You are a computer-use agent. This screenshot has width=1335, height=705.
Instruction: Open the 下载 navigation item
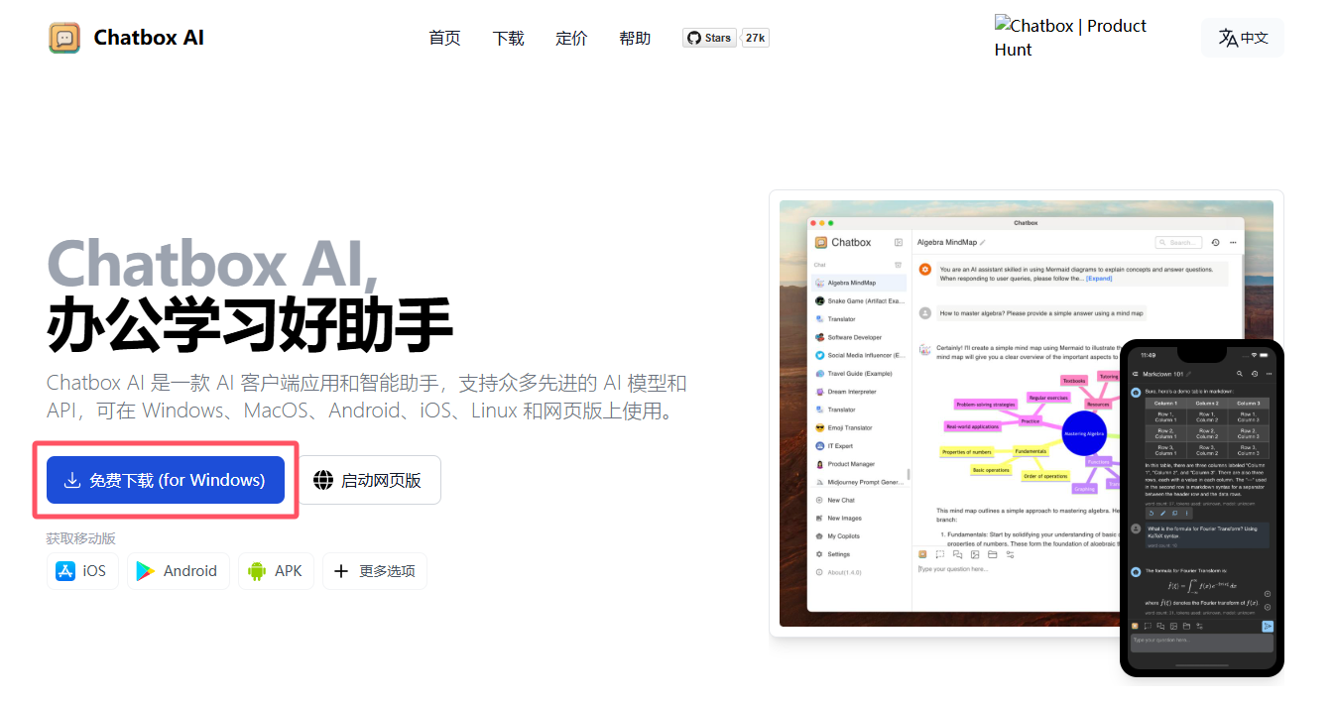(508, 38)
